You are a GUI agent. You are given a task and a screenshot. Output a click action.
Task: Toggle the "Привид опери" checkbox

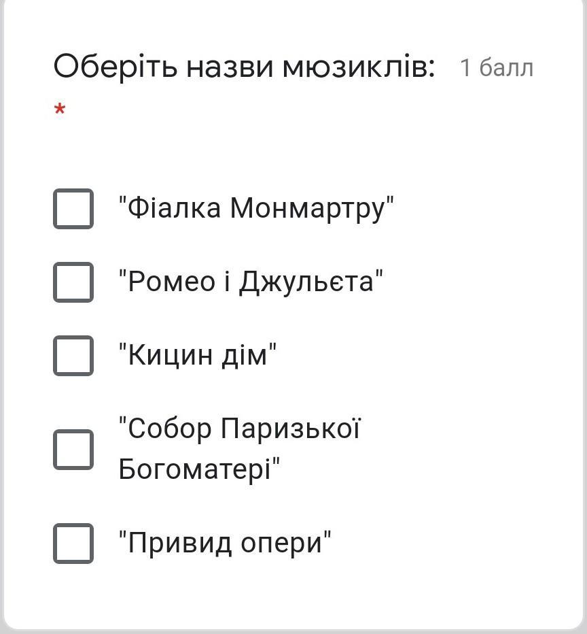tap(73, 543)
